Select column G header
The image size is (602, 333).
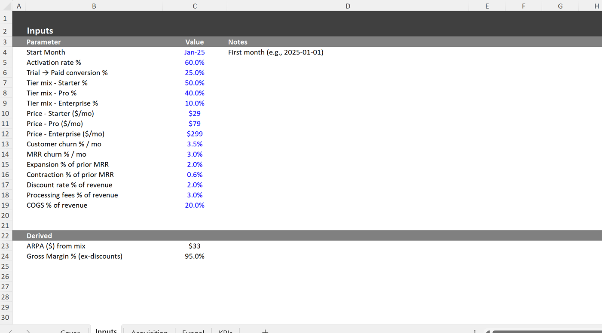pyautogui.click(x=560, y=6)
